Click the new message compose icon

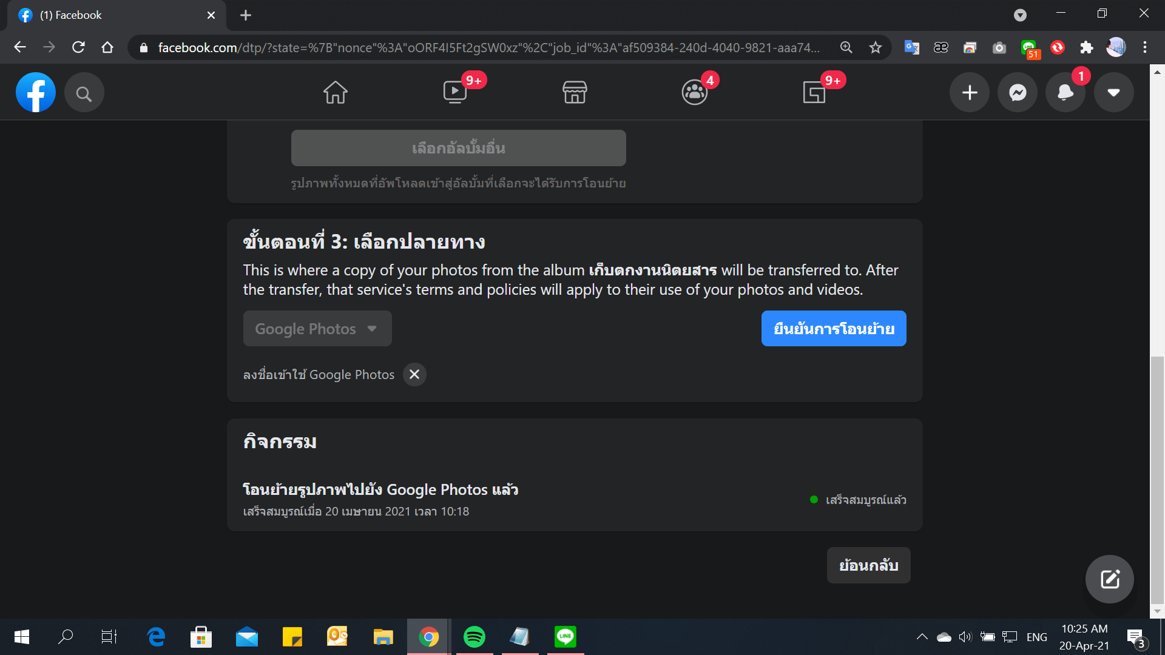coord(1110,579)
